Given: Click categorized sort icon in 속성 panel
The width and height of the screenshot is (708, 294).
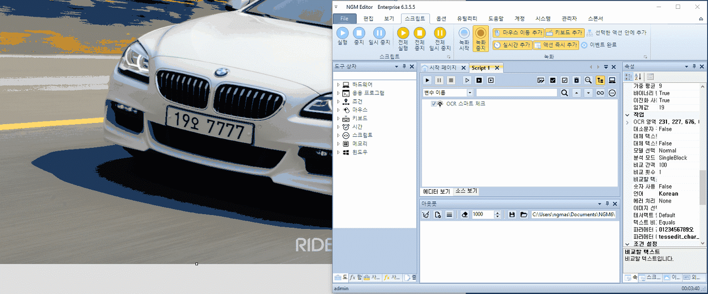Looking at the screenshot, I should point(628,77).
